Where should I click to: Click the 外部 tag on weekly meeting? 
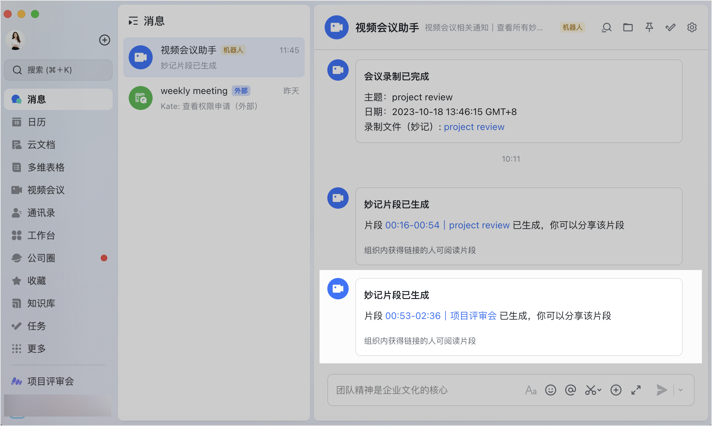coord(241,91)
